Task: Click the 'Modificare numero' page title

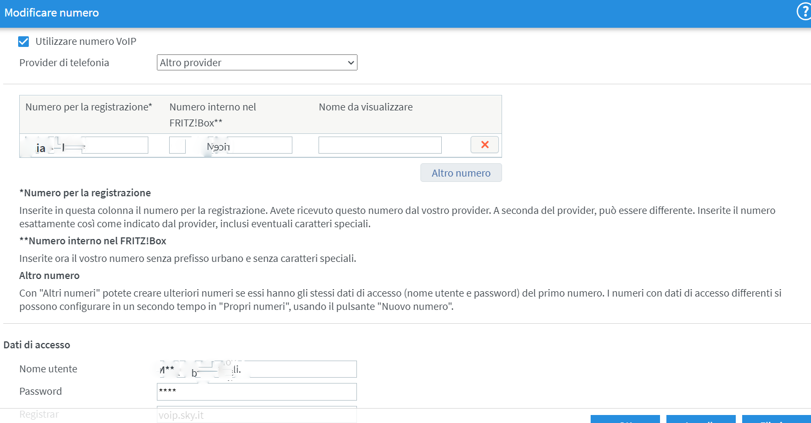Action: [52, 13]
